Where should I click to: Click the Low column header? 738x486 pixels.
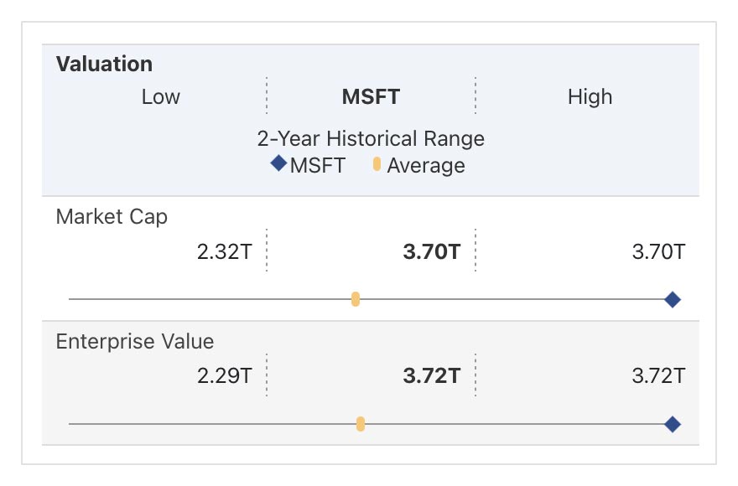click(x=160, y=97)
